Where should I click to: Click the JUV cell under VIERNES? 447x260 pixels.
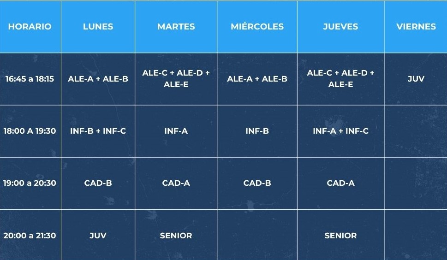[416, 79]
